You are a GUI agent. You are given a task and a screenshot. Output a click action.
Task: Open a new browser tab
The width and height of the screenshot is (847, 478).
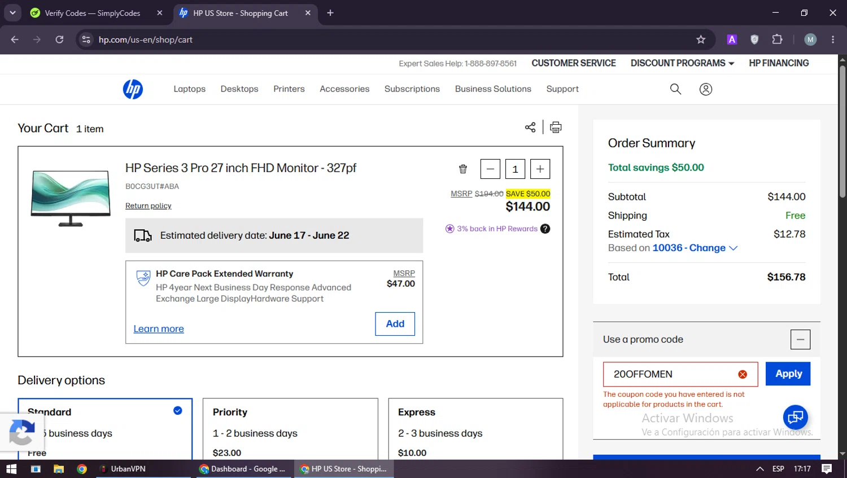pyautogui.click(x=330, y=13)
